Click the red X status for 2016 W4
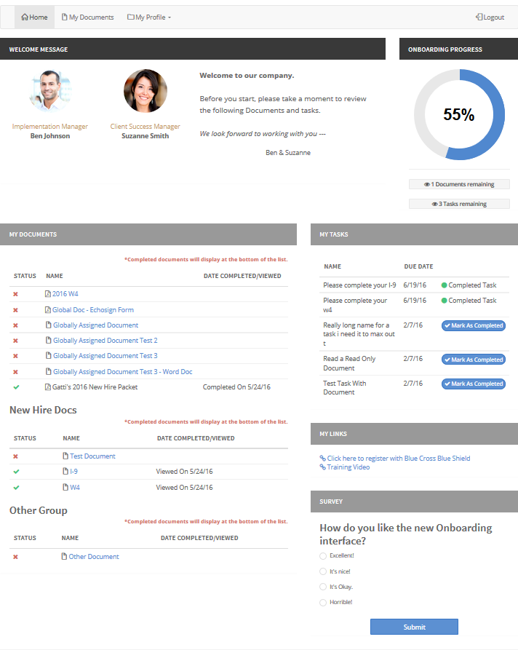The image size is (518, 650). (x=16, y=294)
